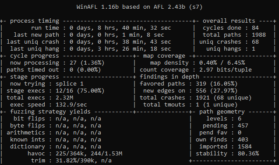Click stage execs value 12/16 (75.00%)
This screenshot has width=279, height=165.
(80, 91)
